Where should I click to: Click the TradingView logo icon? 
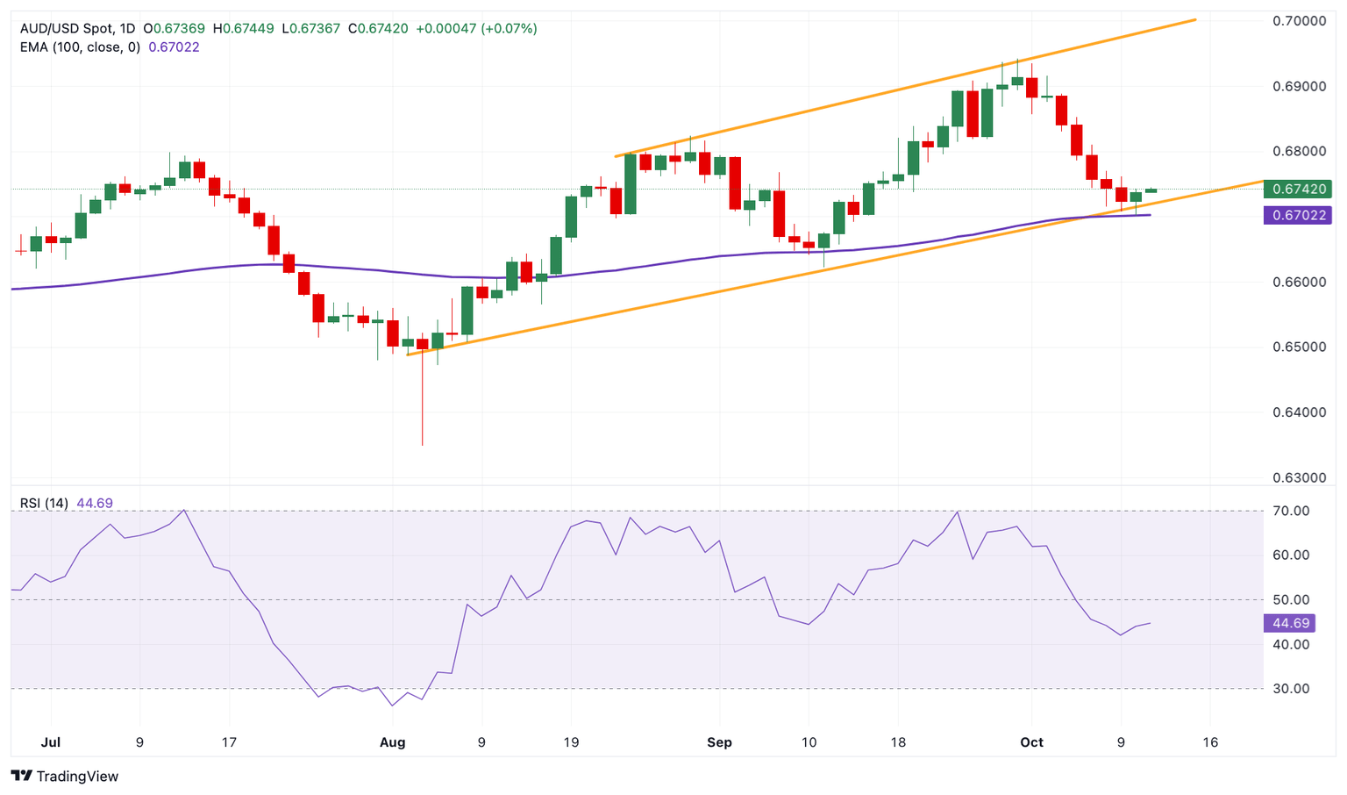21,776
